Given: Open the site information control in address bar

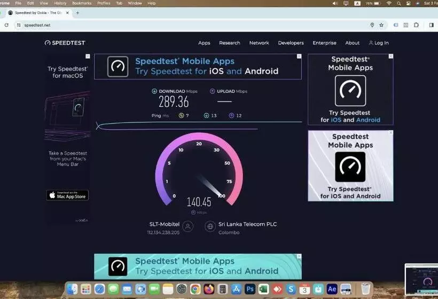Looking at the screenshot, I should [18, 25].
